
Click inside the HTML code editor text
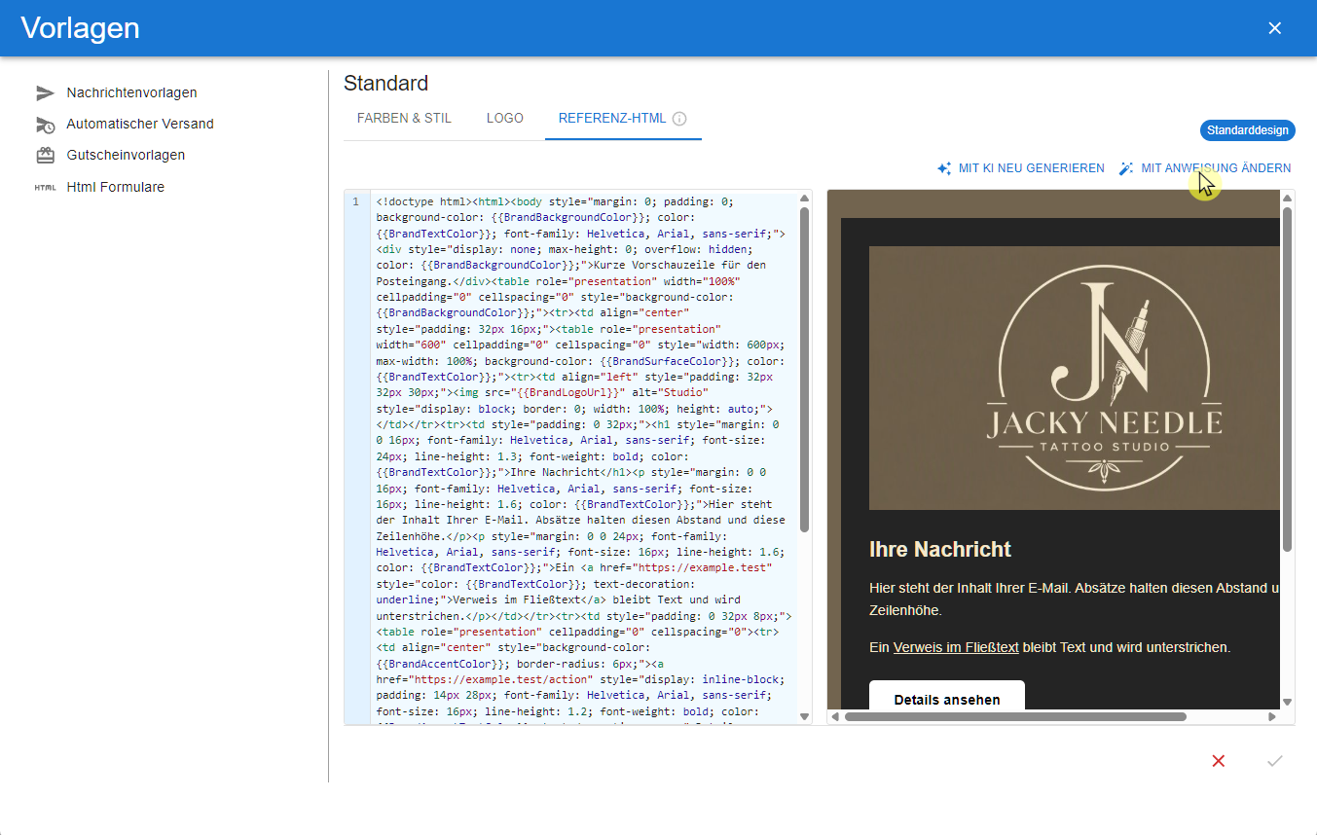pos(584,457)
